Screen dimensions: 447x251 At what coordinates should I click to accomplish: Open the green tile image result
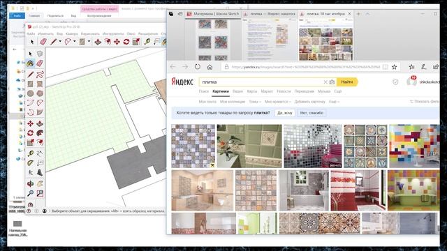pyautogui.click(x=249, y=146)
